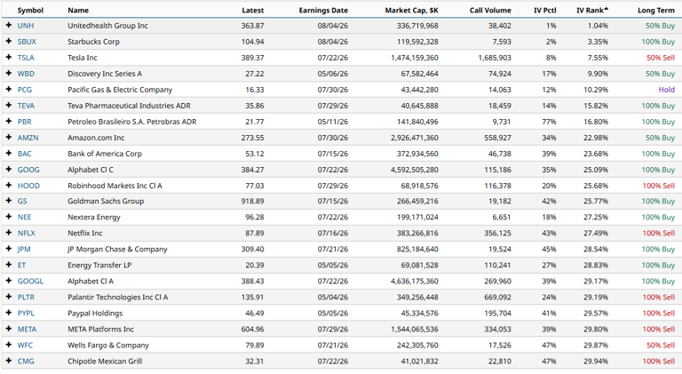
Task: Click the plus icon beside CMG
Action: (x=8, y=361)
